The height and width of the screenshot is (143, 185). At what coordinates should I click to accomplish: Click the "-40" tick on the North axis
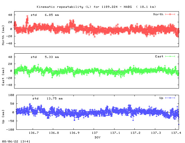[x=9, y=44]
